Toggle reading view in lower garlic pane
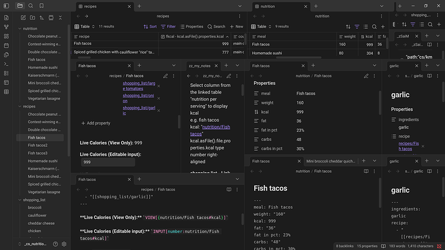This screenshot has height=250, width=445. coord(430,171)
